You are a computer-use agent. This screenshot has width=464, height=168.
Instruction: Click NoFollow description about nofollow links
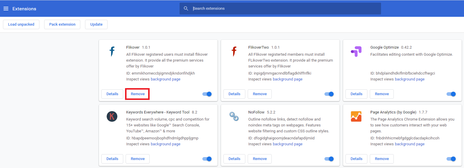(289, 125)
